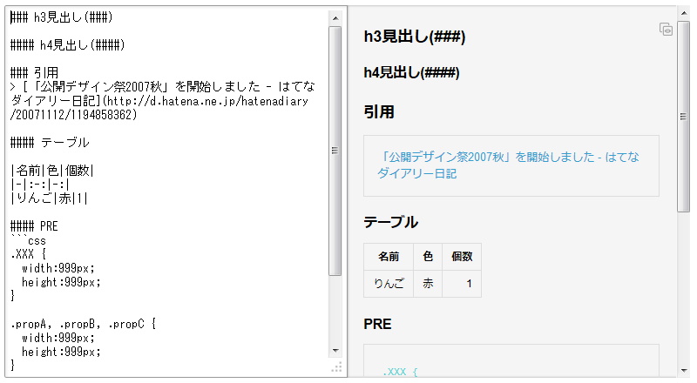
Task: Click the '|りんご|赤|1|' line in the editor
Action: [x=49, y=198]
